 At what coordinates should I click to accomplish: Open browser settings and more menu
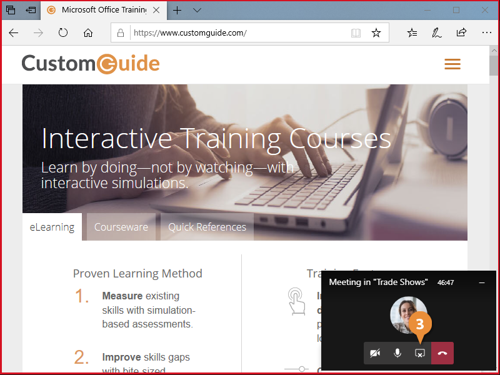coord(486,33)
